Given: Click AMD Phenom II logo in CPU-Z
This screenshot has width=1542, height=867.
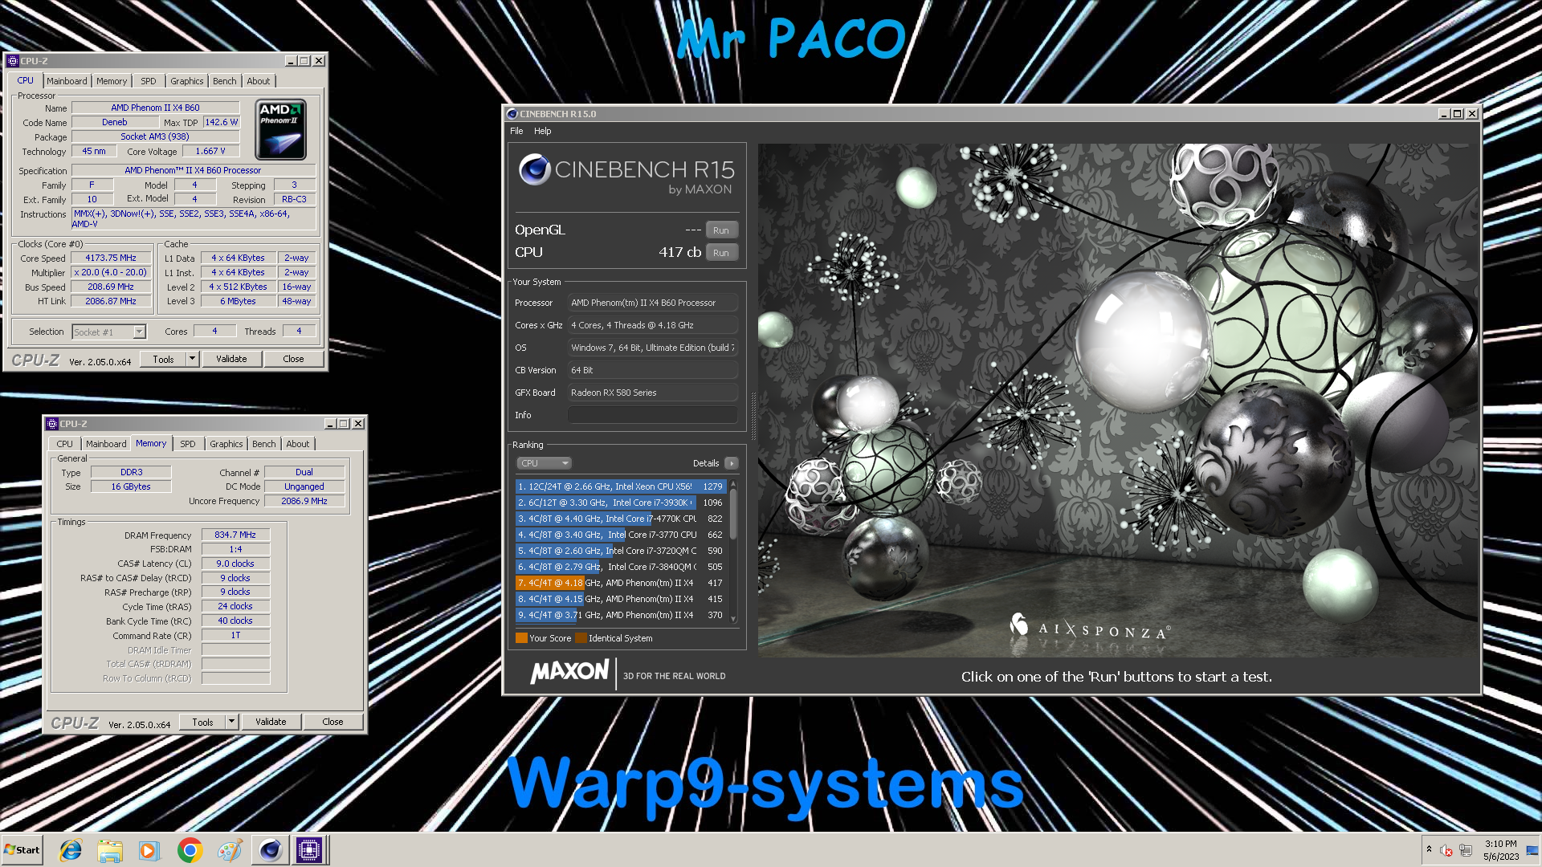Looking at the screenshot, I should (281, 129).
